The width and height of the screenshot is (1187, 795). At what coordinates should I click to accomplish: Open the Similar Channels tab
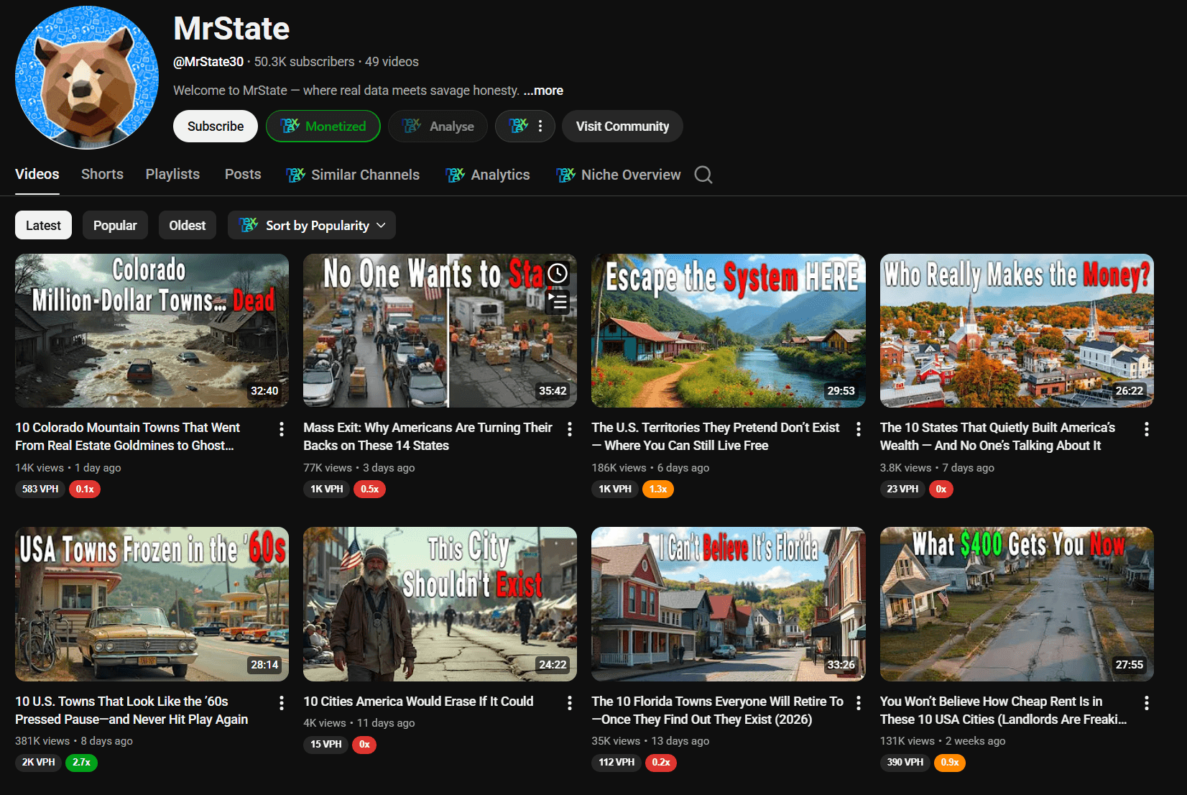[353, 175]
